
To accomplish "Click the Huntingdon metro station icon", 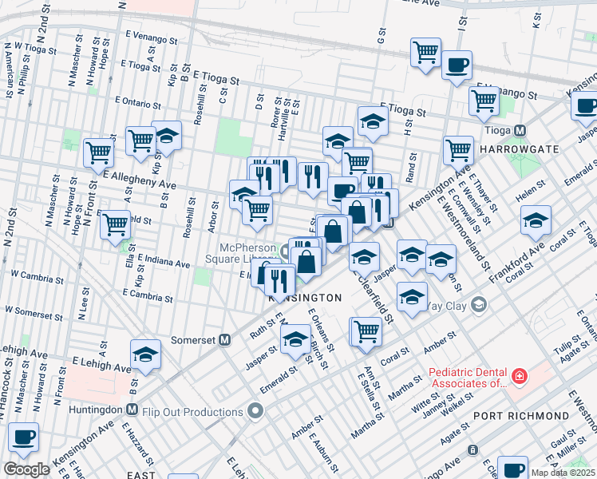I will pos(132,410).
